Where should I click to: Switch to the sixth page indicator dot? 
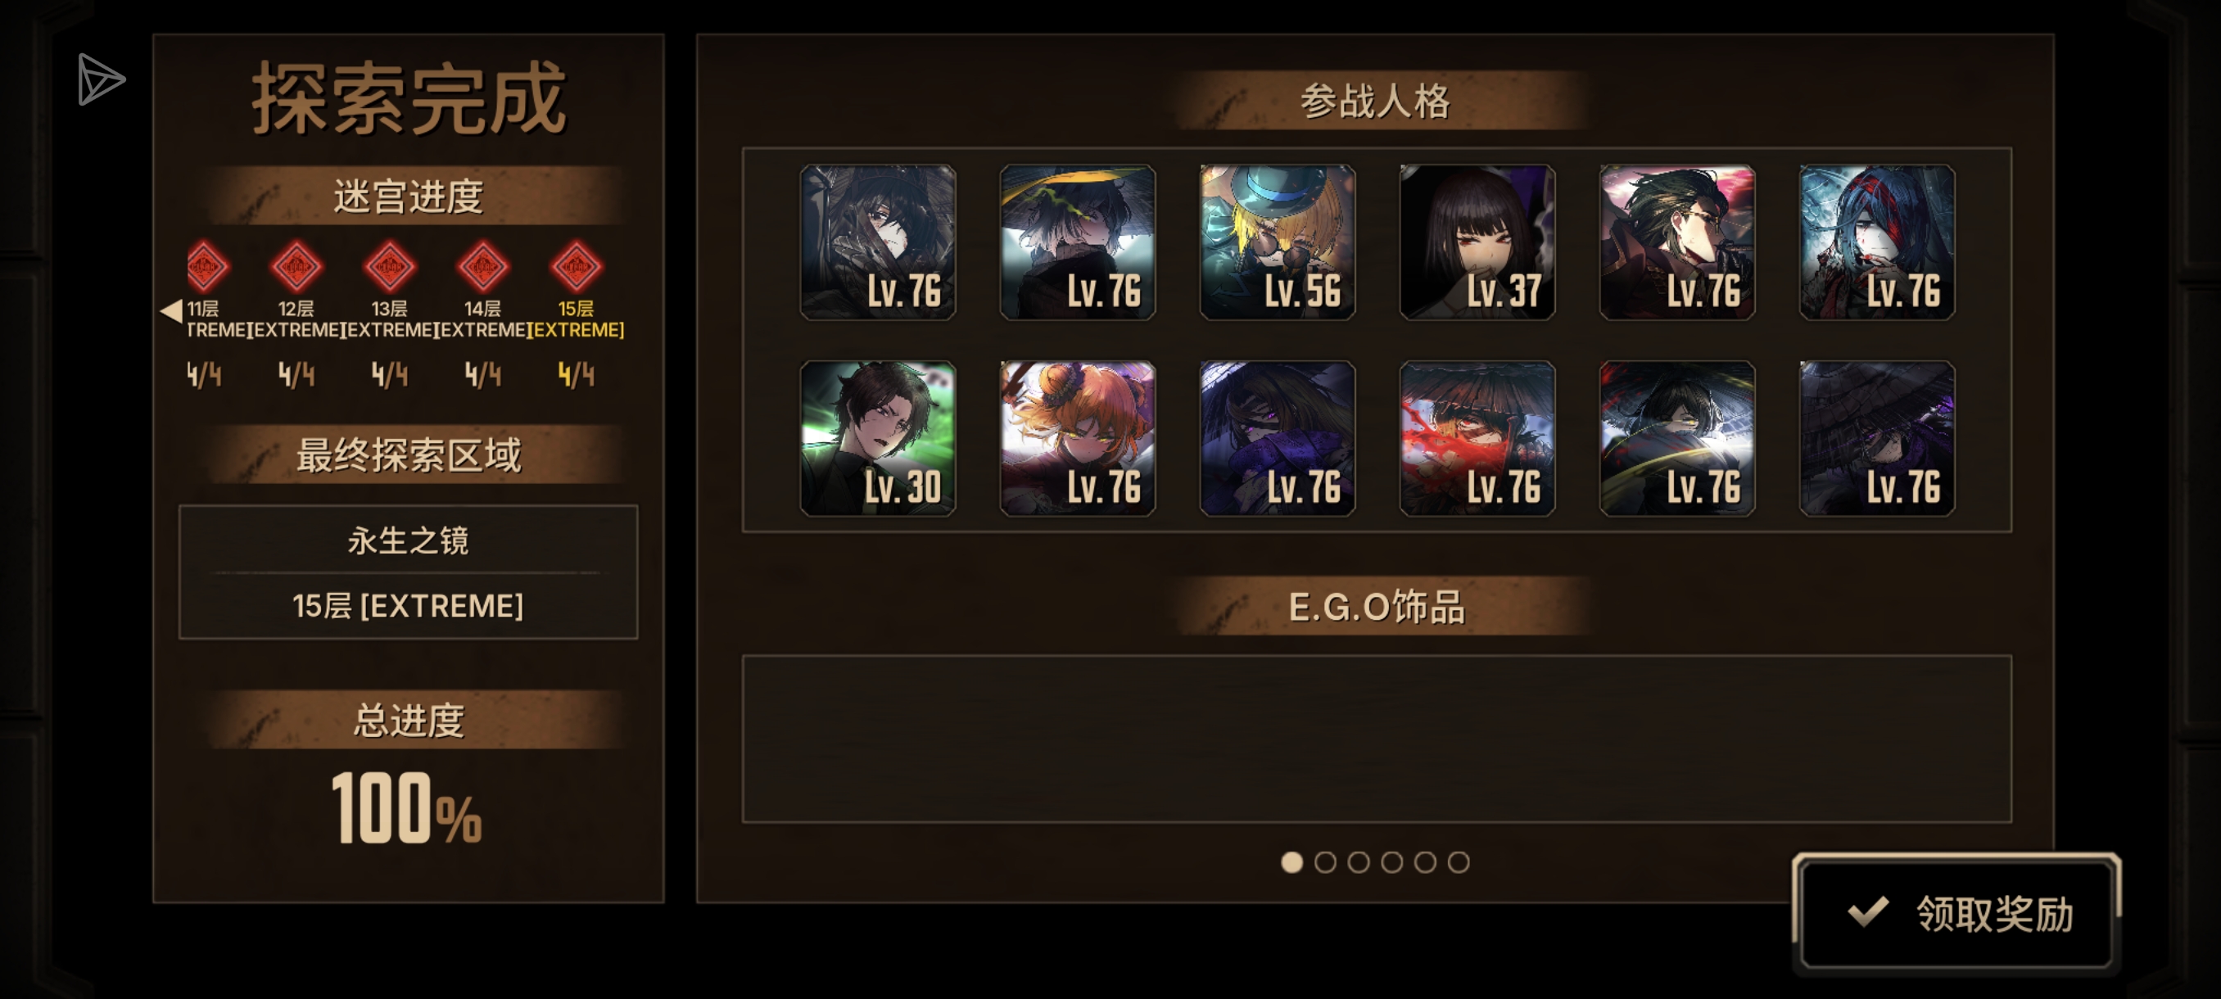1458,862
